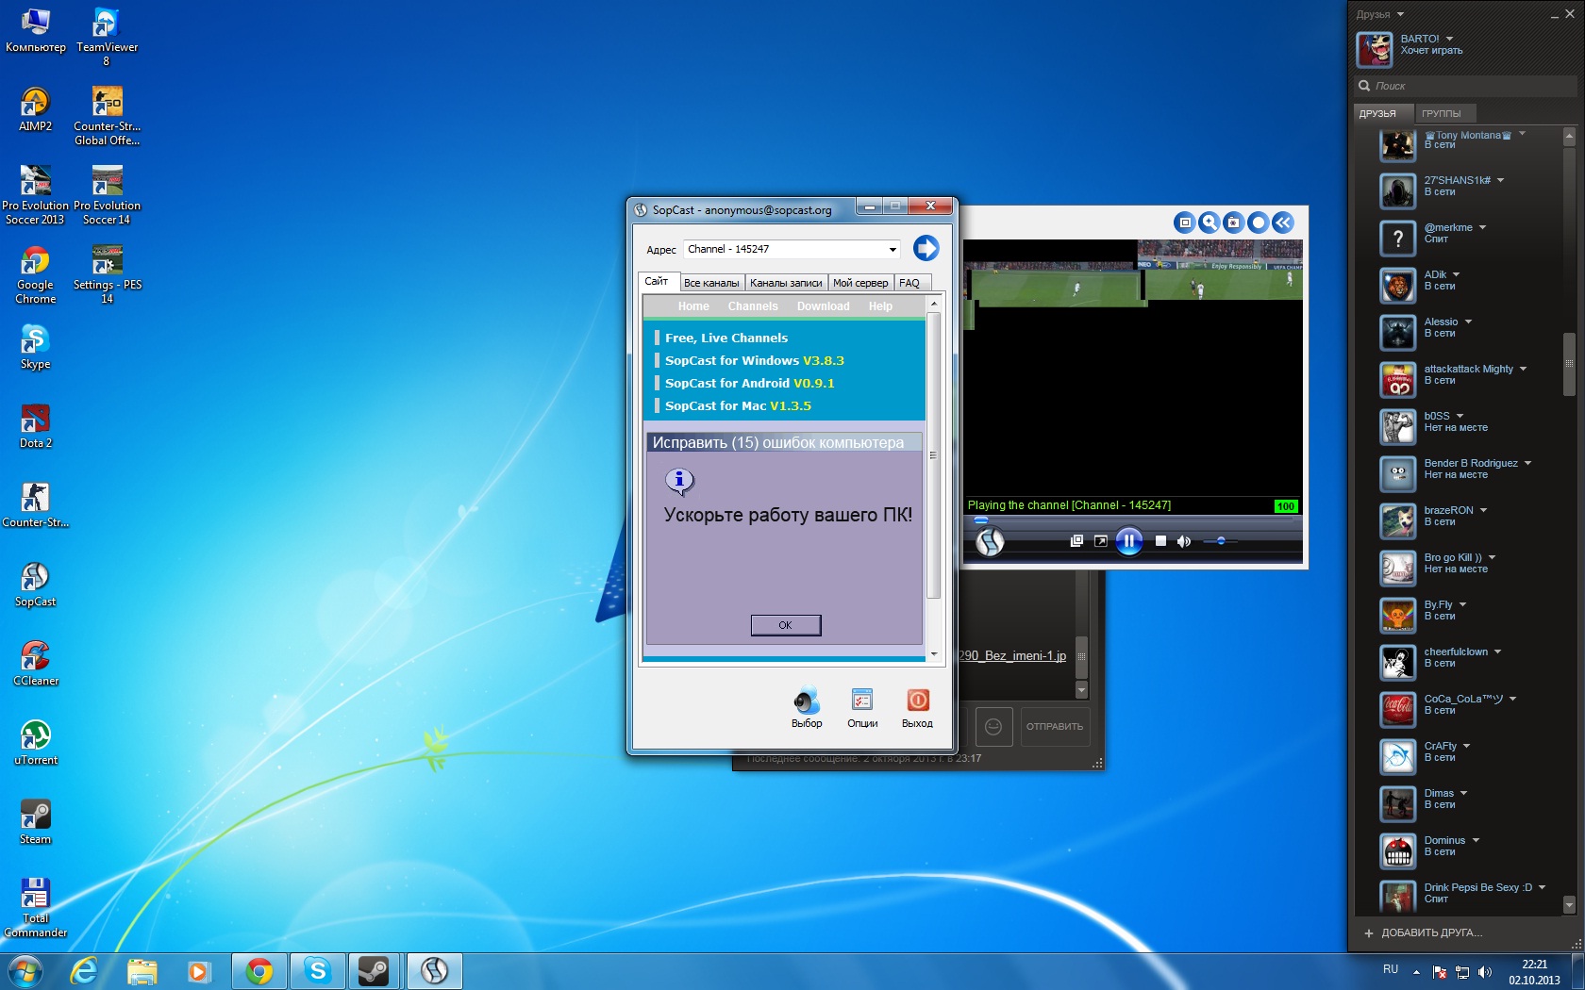The height and width of the screenshot is (990, 1585).
Task: Open the Опции settings icon
Action: click(862, 708)
